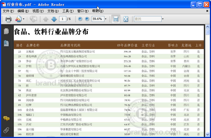Click the value 81.99 in 燕京 row
This screenshot has width=211, height=138.
click(x=127, y=90)
